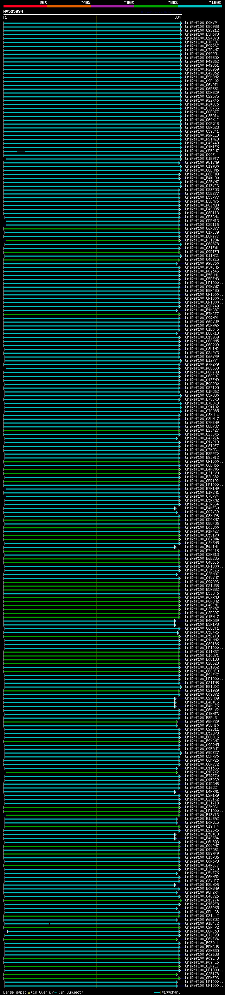
Task: Click the purple ~60% identity legend bar
Action: coord(112,7)
